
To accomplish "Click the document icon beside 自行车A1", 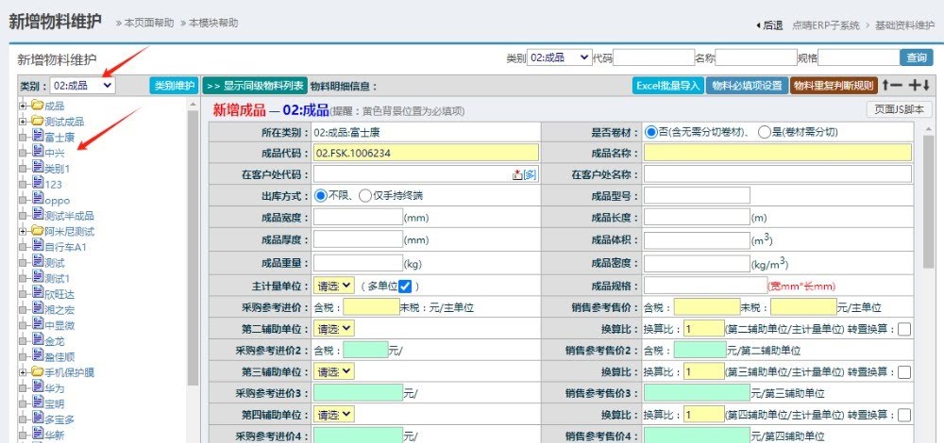I will coord(38,246).
